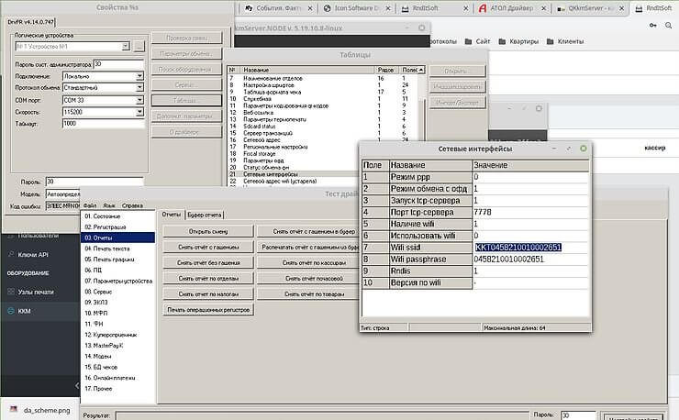Open the COM порт dropdown

coord(139,100)
